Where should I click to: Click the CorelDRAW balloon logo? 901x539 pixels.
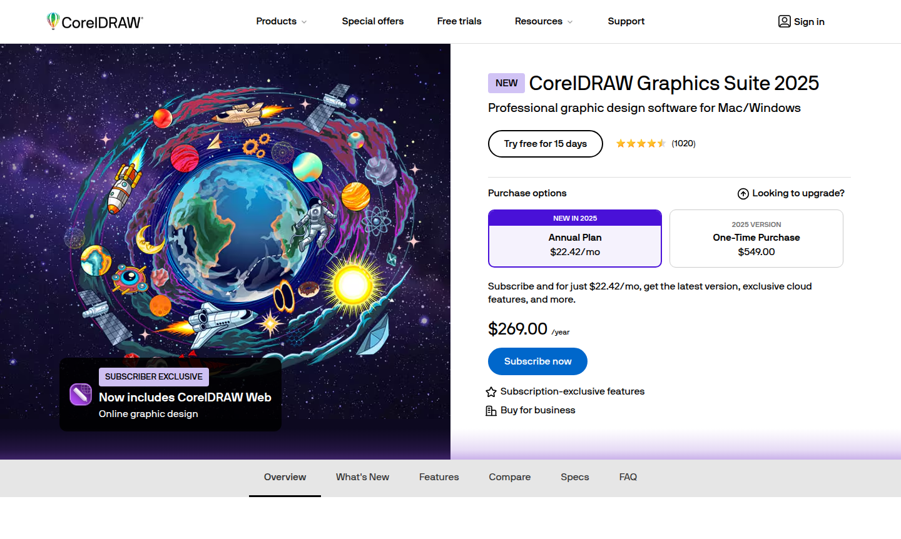(53, 21)
